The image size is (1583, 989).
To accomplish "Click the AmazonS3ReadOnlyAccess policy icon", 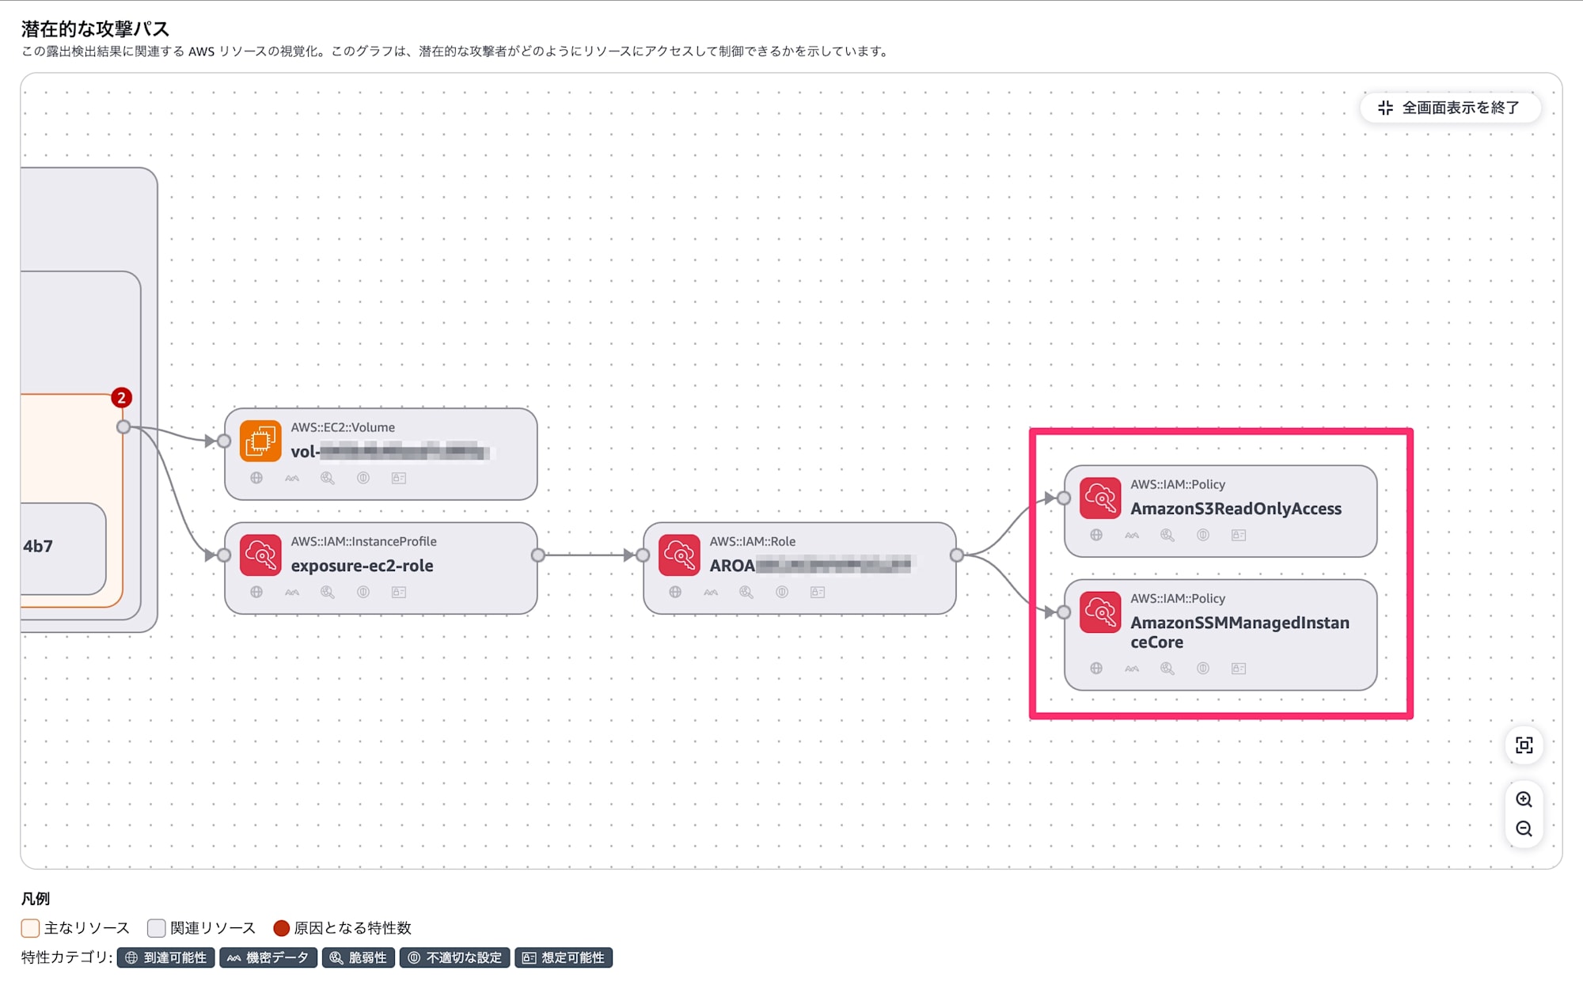I will click(1100, 498).
